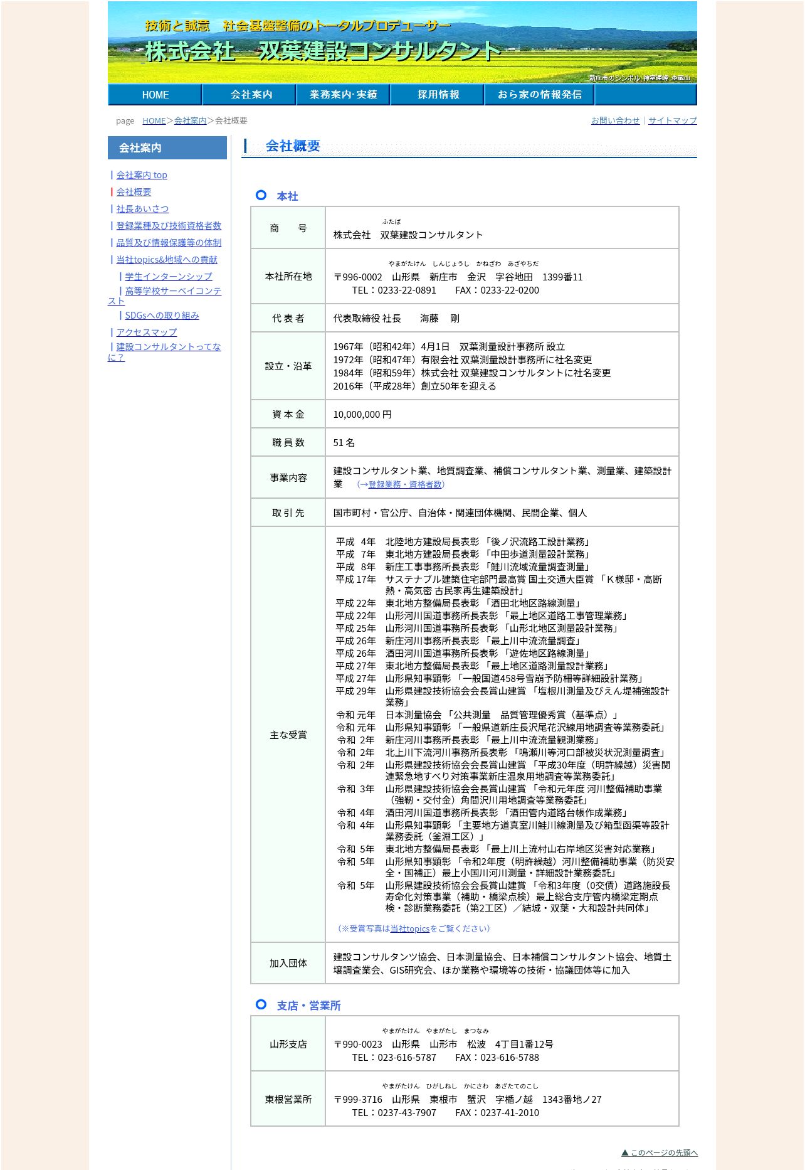This screenshot has height=1170, width=805.
Task: Click the 平成 4年 後ノ沢流路工設計業務 award line
Action: 464,542
